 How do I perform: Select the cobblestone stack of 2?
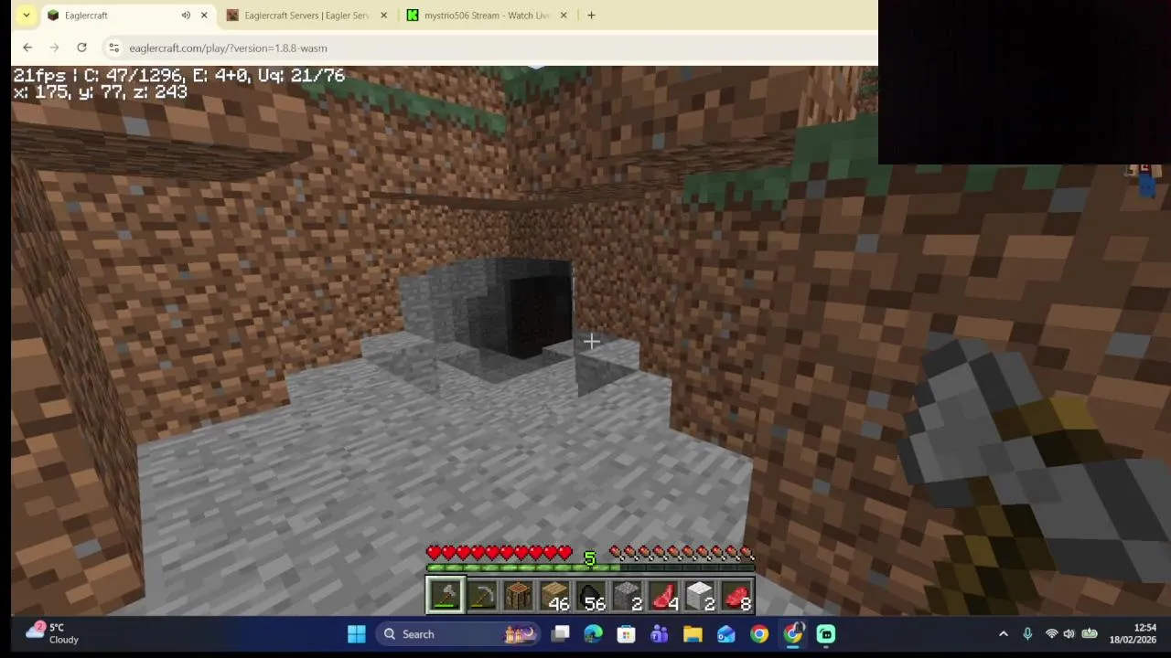pyautogui.click(x=628, y=596)
